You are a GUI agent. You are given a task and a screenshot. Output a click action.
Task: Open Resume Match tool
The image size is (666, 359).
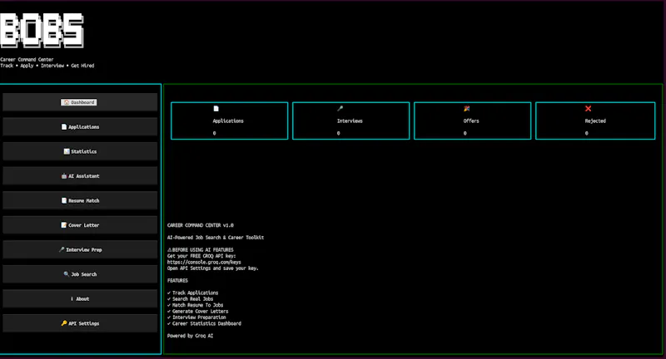pyautogui.click(x=80, y=200)
